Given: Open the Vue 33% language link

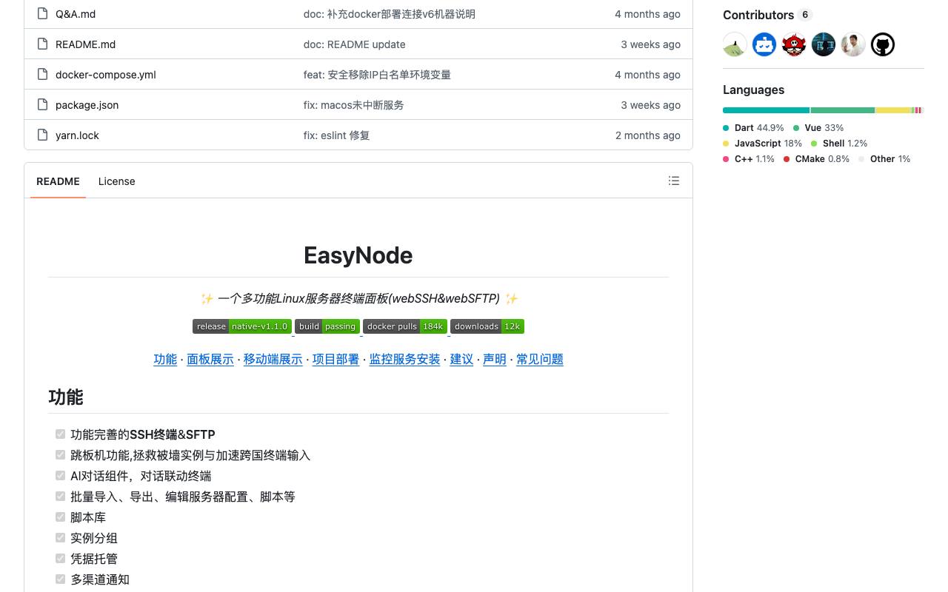Looking at the screenshot, I should [818, 128].
